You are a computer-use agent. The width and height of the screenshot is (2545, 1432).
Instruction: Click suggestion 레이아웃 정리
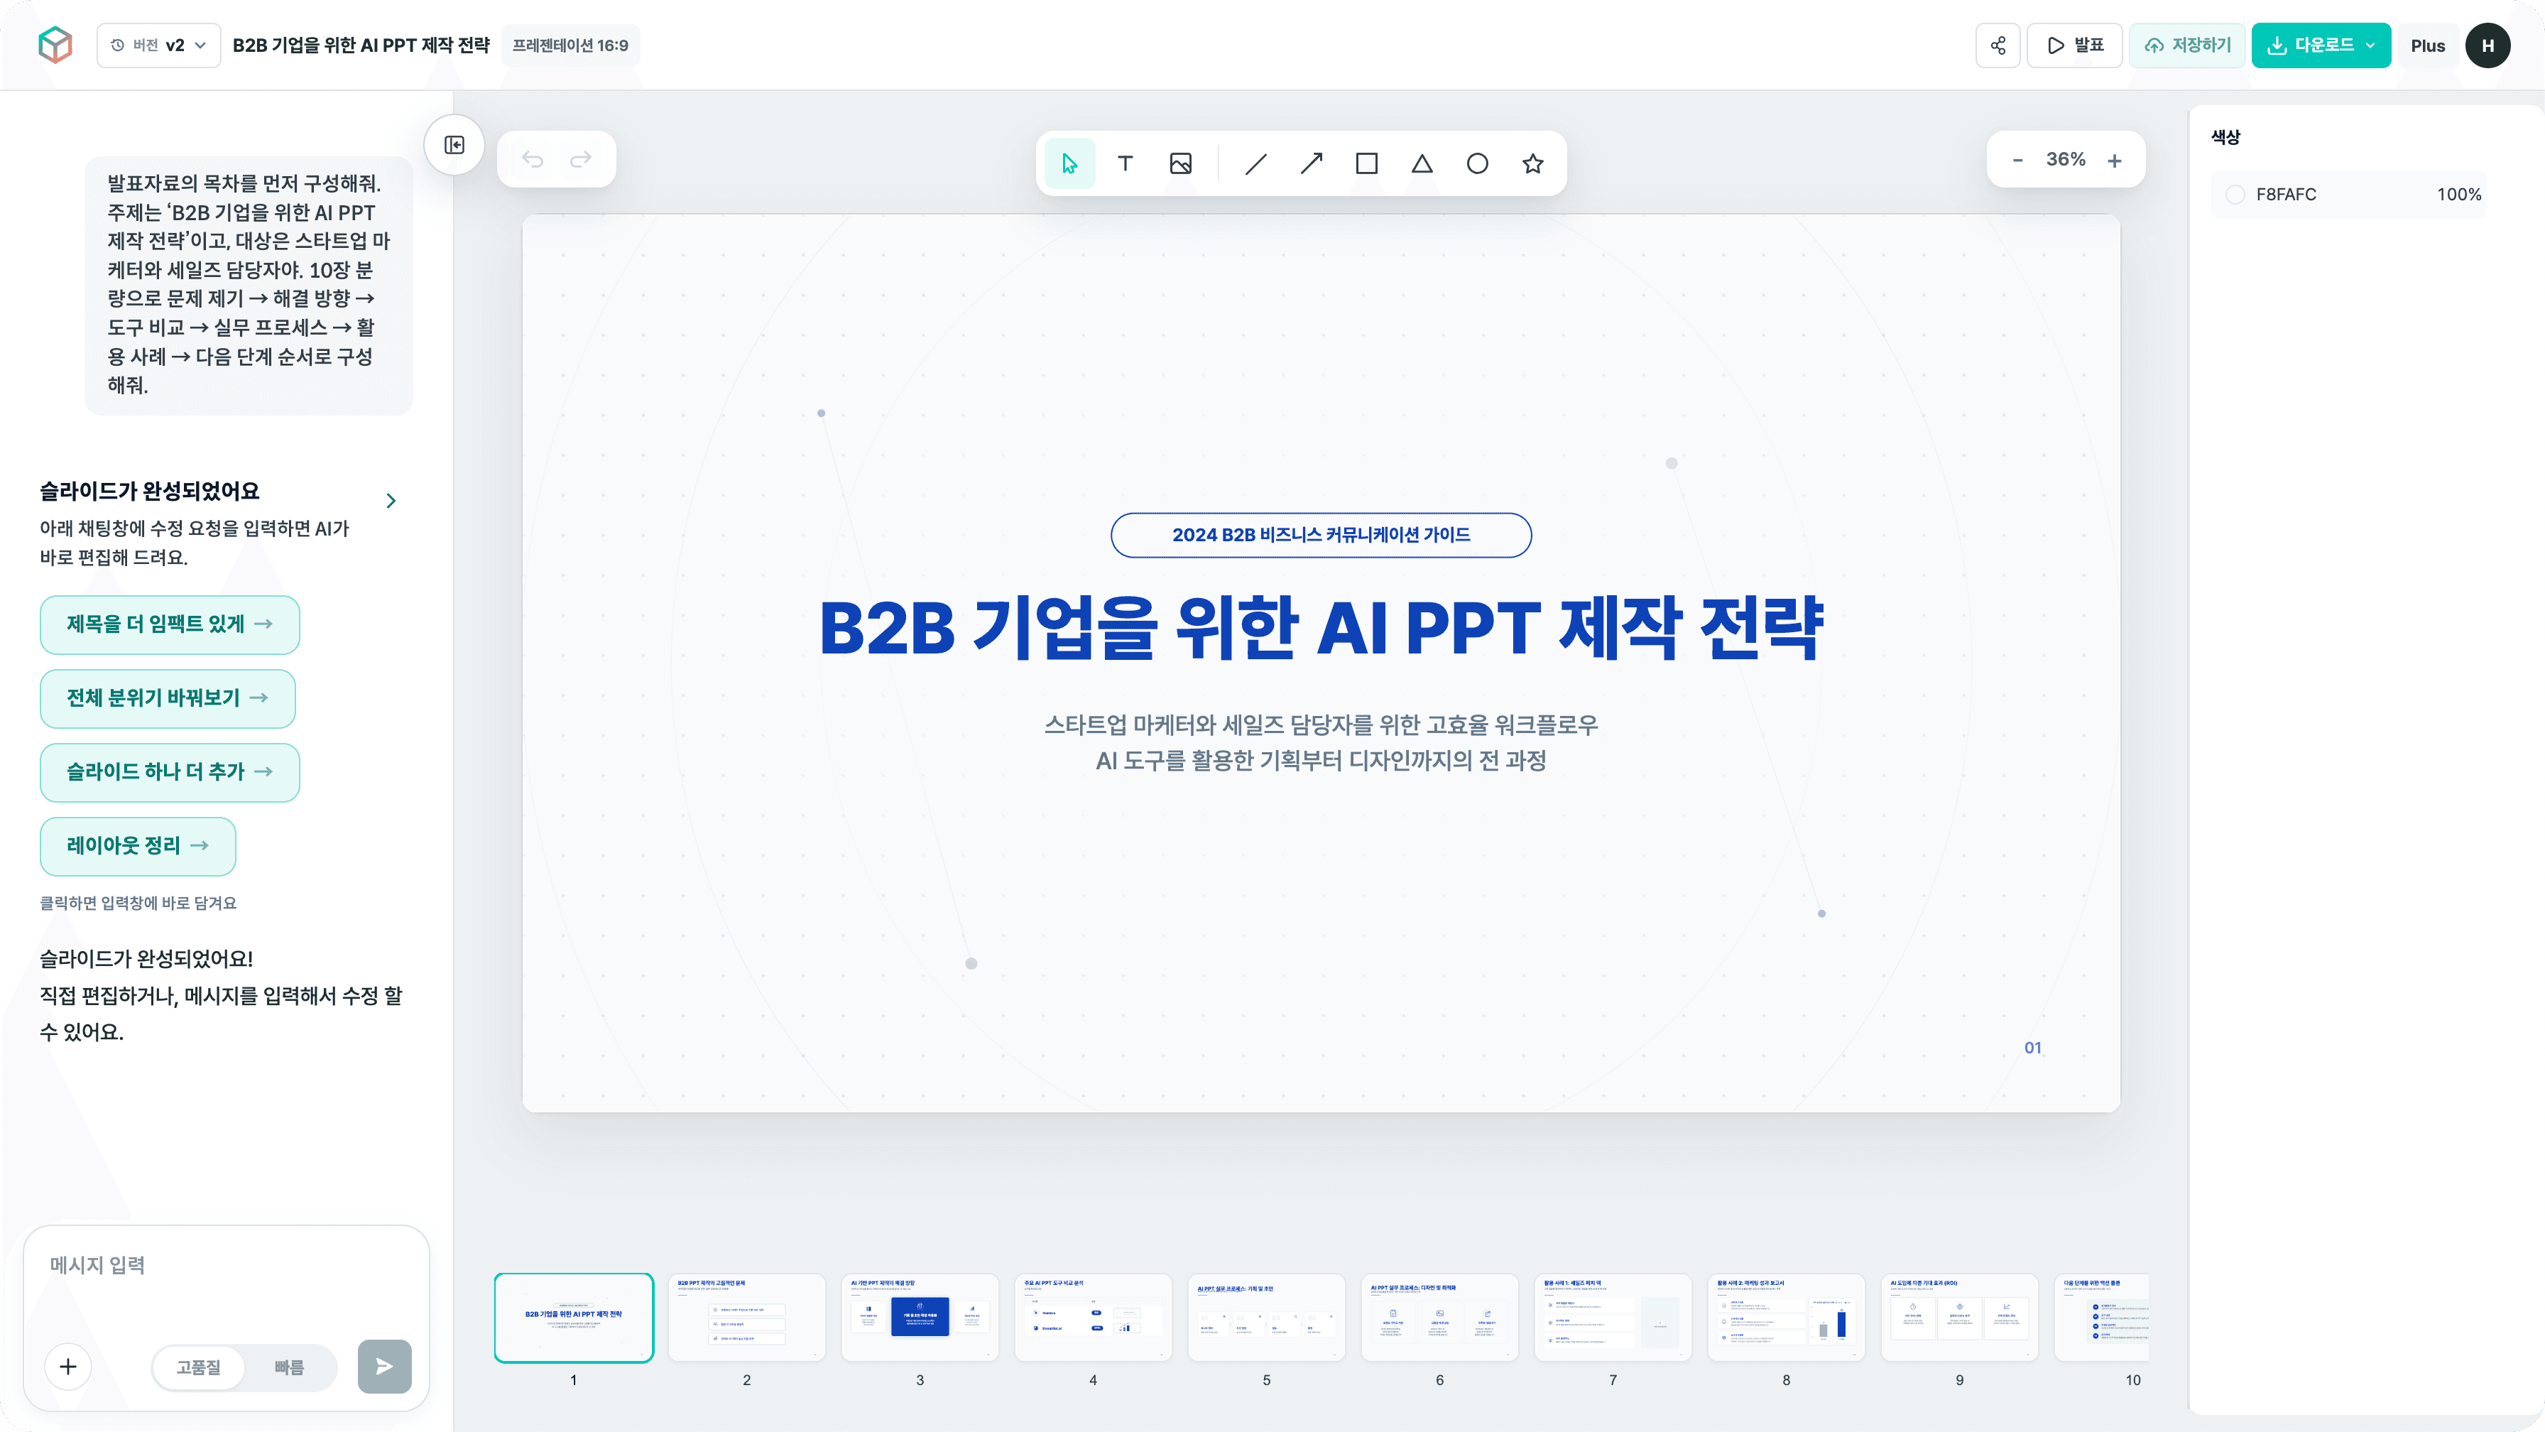coord(138,846)
